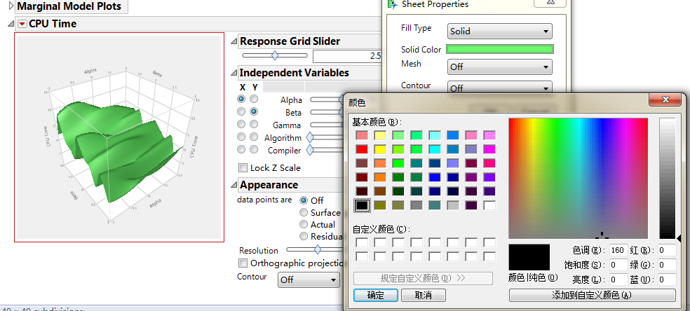
Task: Set data points to Off
Action: [x=304, y=200]
